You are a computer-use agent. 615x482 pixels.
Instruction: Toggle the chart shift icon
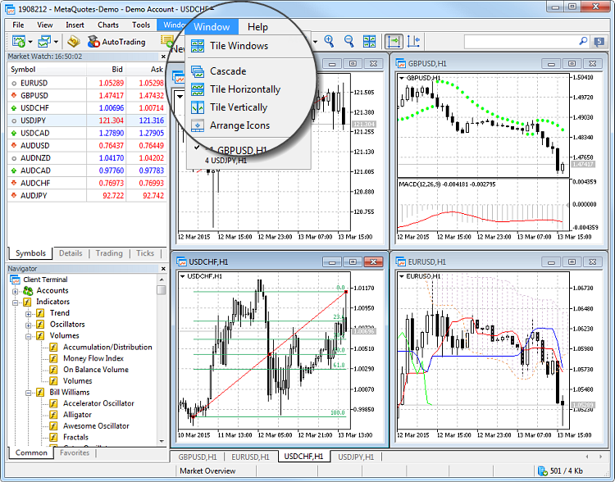click(413, 41)
